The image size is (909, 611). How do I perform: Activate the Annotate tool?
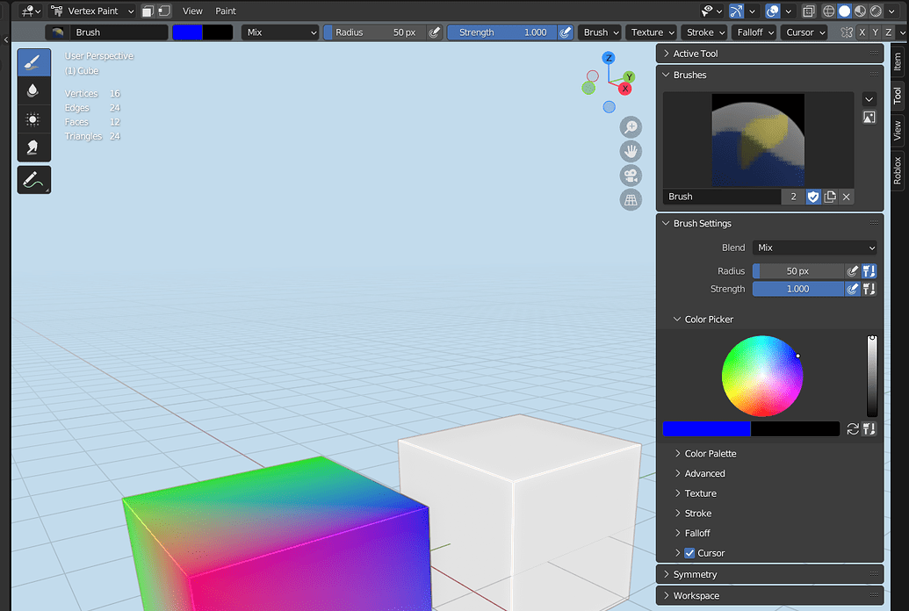pyautogui.click(x=33, y=179)
